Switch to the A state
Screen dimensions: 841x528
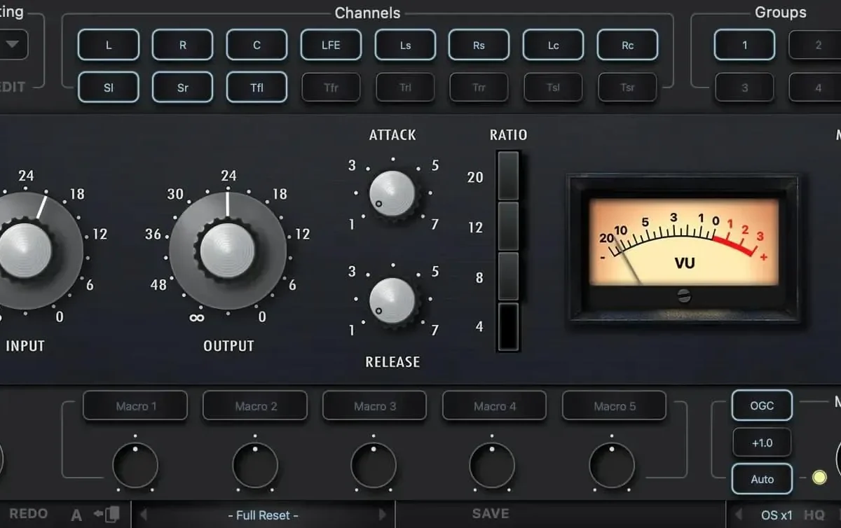[76, 515]
